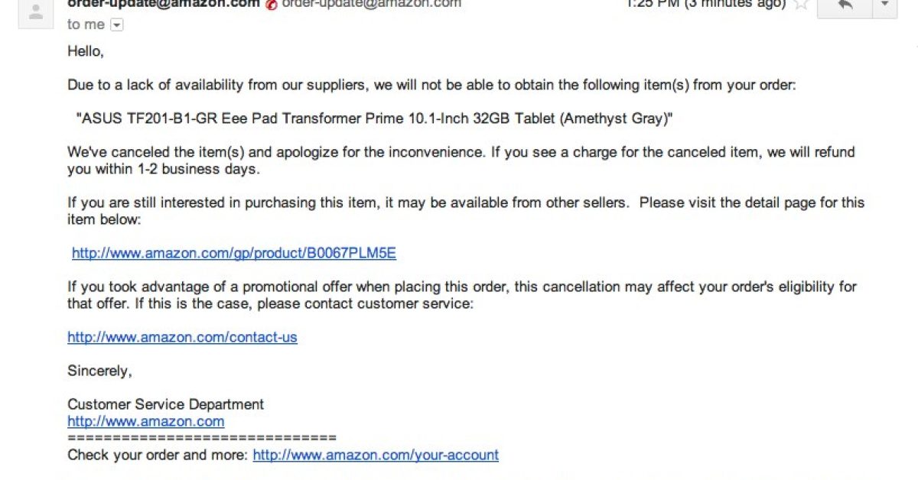This screenshot has height=480, width=918.
Task: Click the red icon beside sender name
Action: click(x=272, y=5)
